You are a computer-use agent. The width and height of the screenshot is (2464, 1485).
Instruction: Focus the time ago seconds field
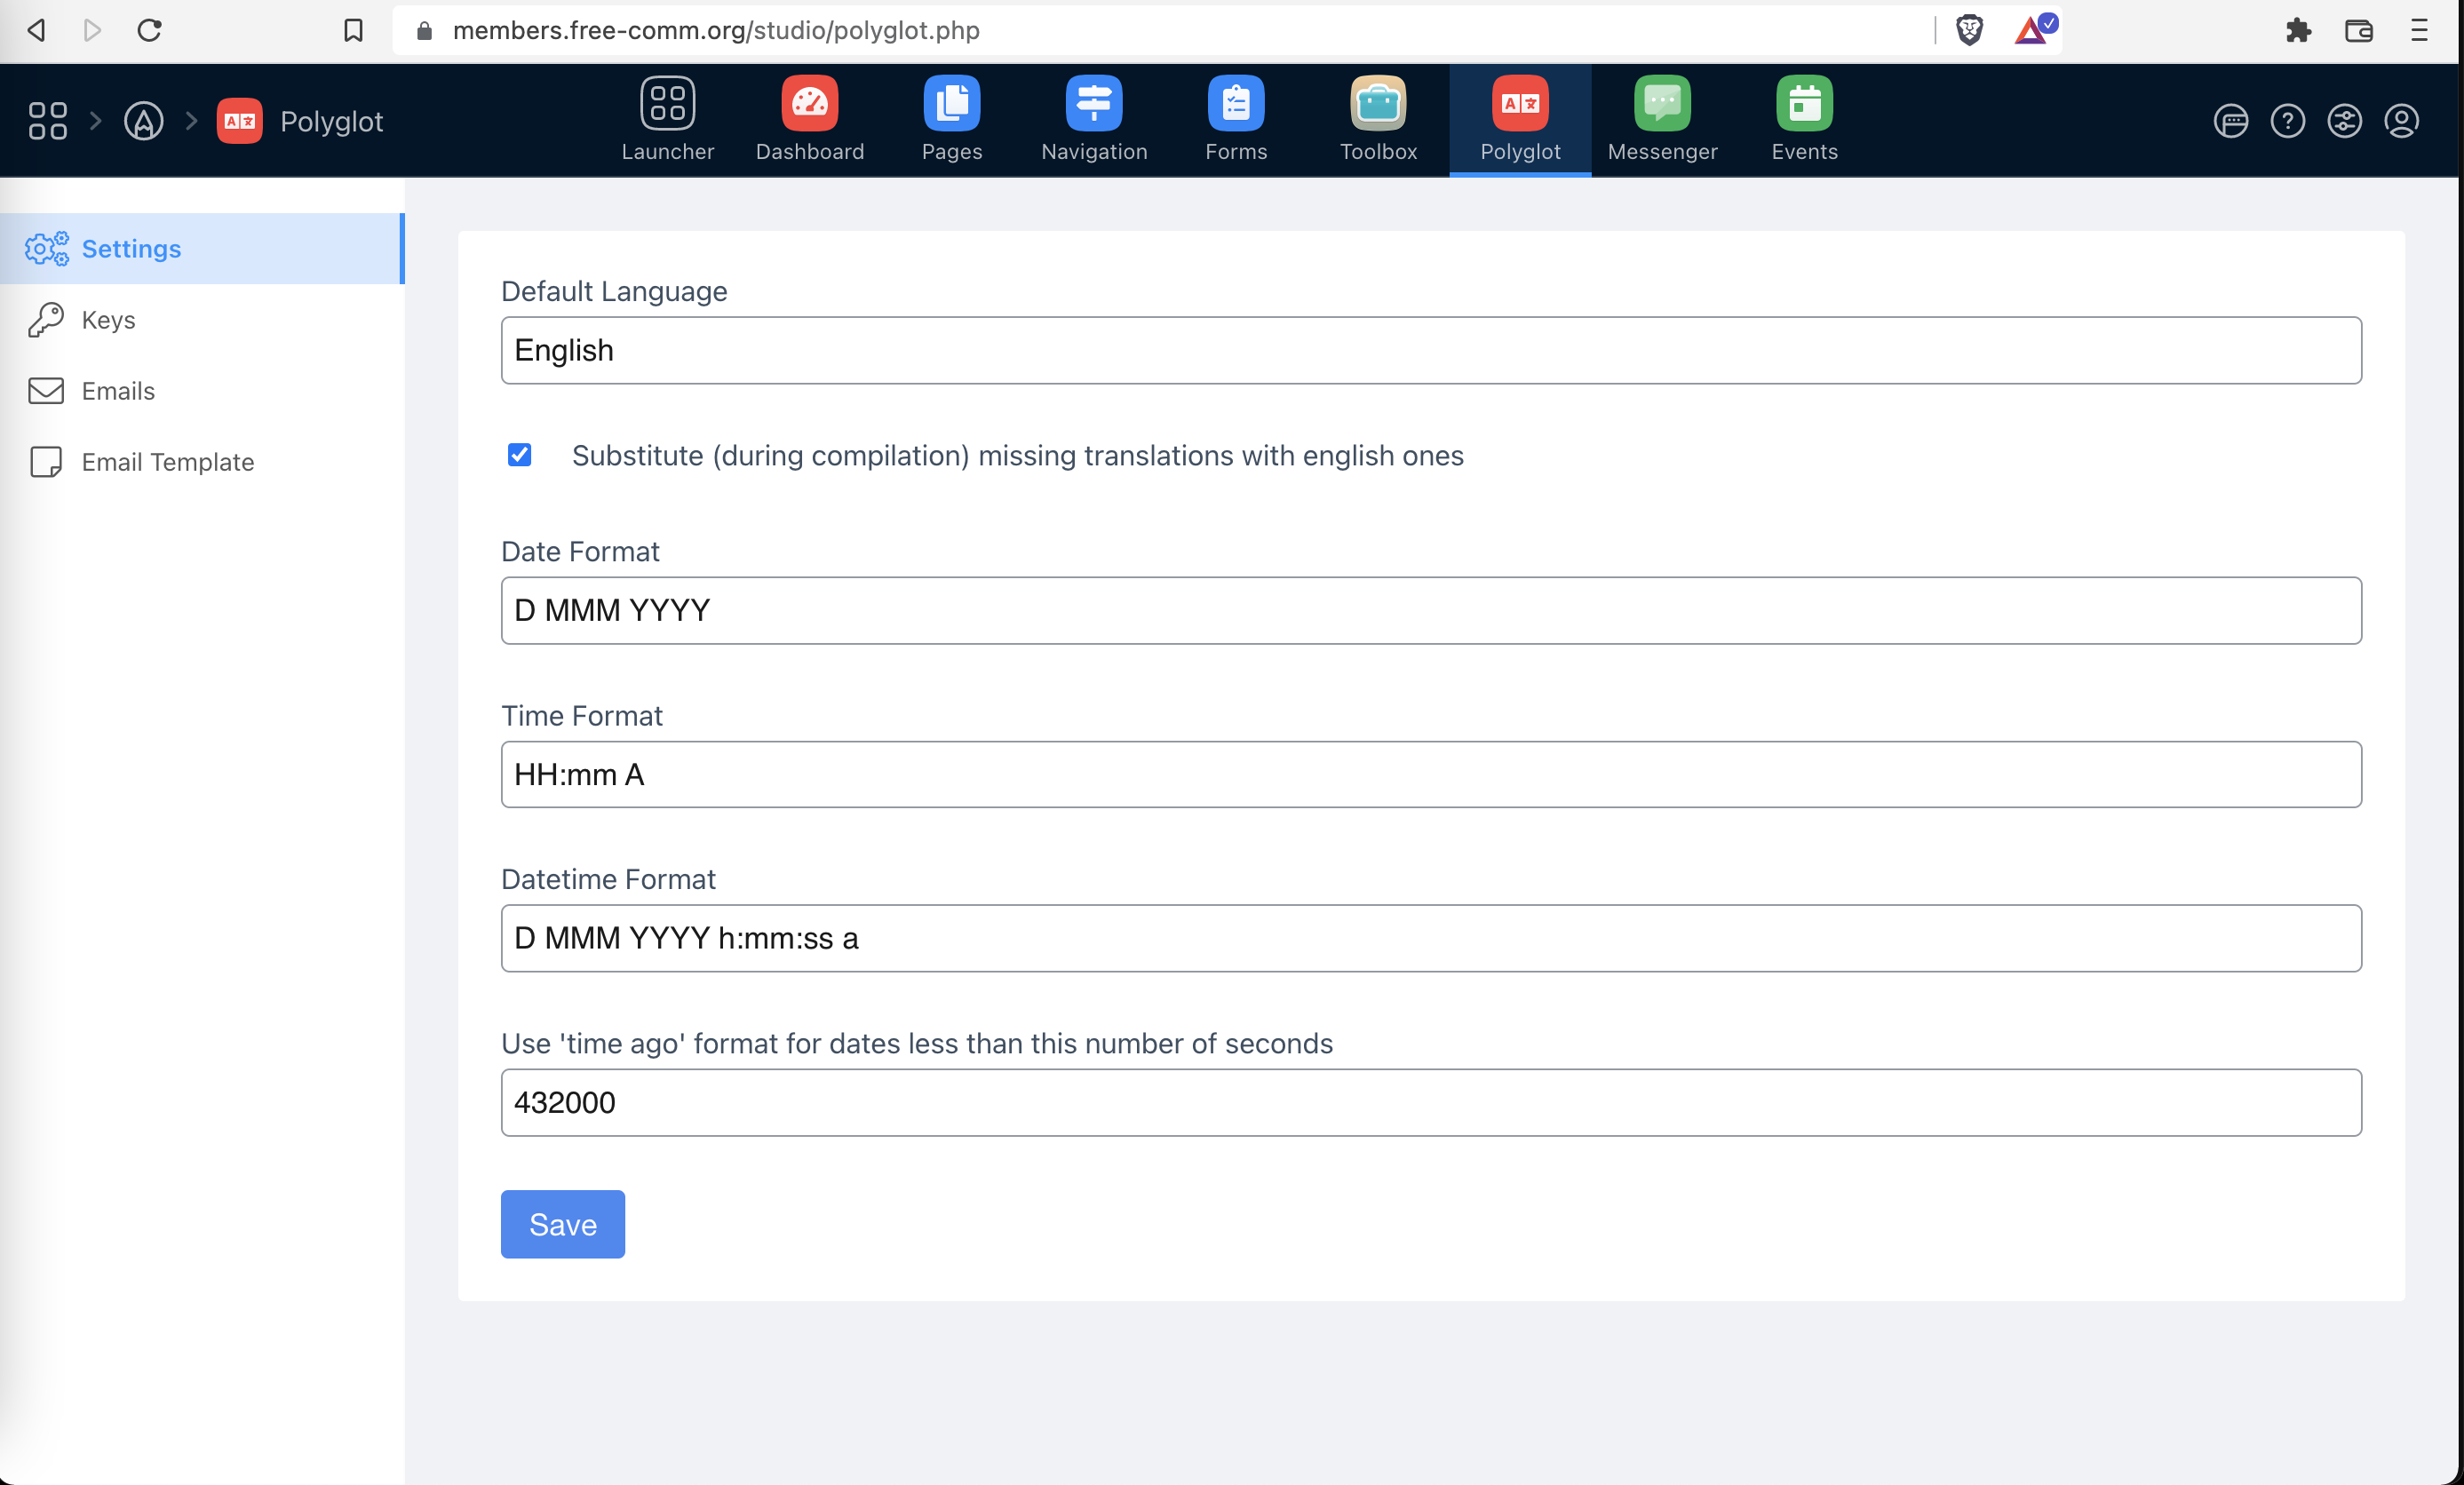(x=1430, y=1102)
